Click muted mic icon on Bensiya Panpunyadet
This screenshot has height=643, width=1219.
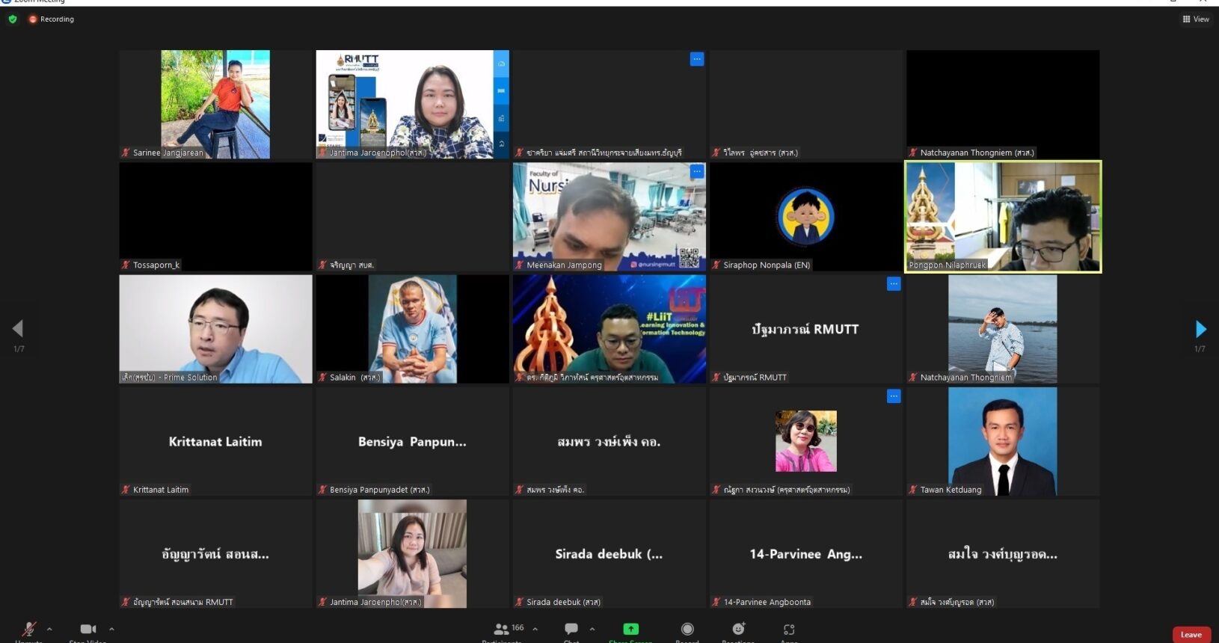click(x=322, y=490)
